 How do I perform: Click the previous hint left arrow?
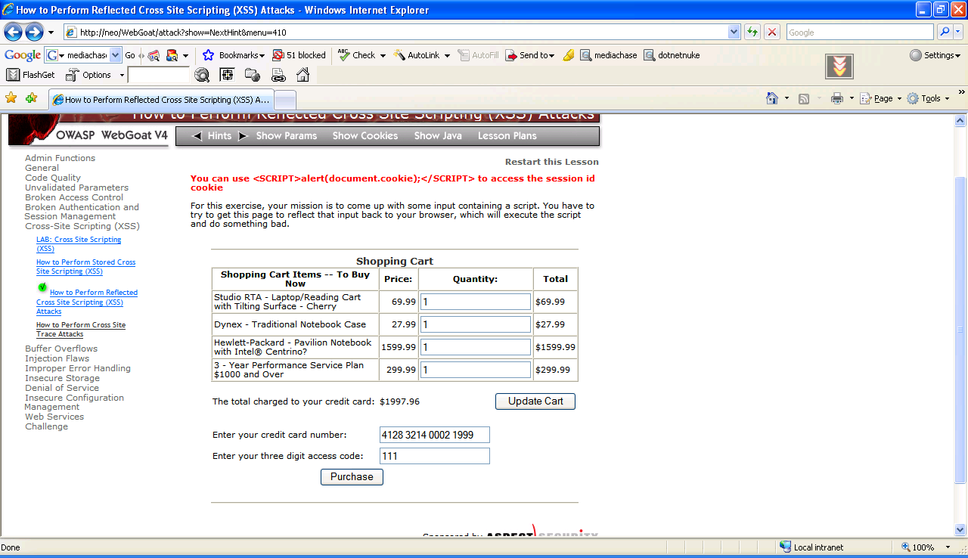pyautogui.click(x=197, y=136)
